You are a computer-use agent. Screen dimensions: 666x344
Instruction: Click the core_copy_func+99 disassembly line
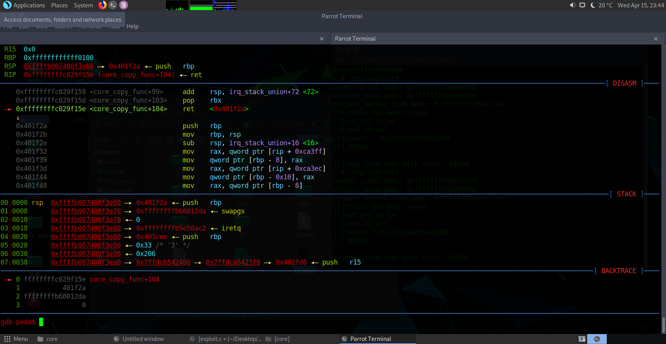click(x=167, y=92)
